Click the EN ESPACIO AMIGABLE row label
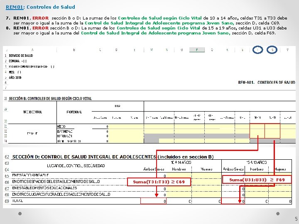This screenshot has width=299, height=224. (30, 175)
